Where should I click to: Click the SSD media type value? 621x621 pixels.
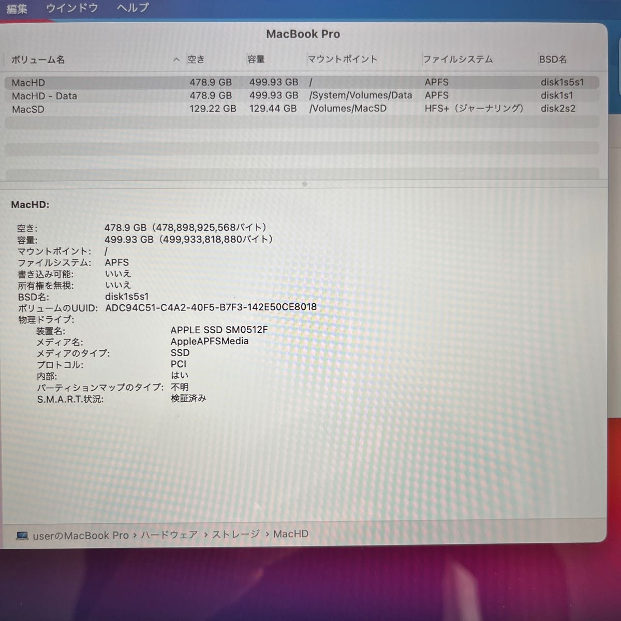point(180,352)
